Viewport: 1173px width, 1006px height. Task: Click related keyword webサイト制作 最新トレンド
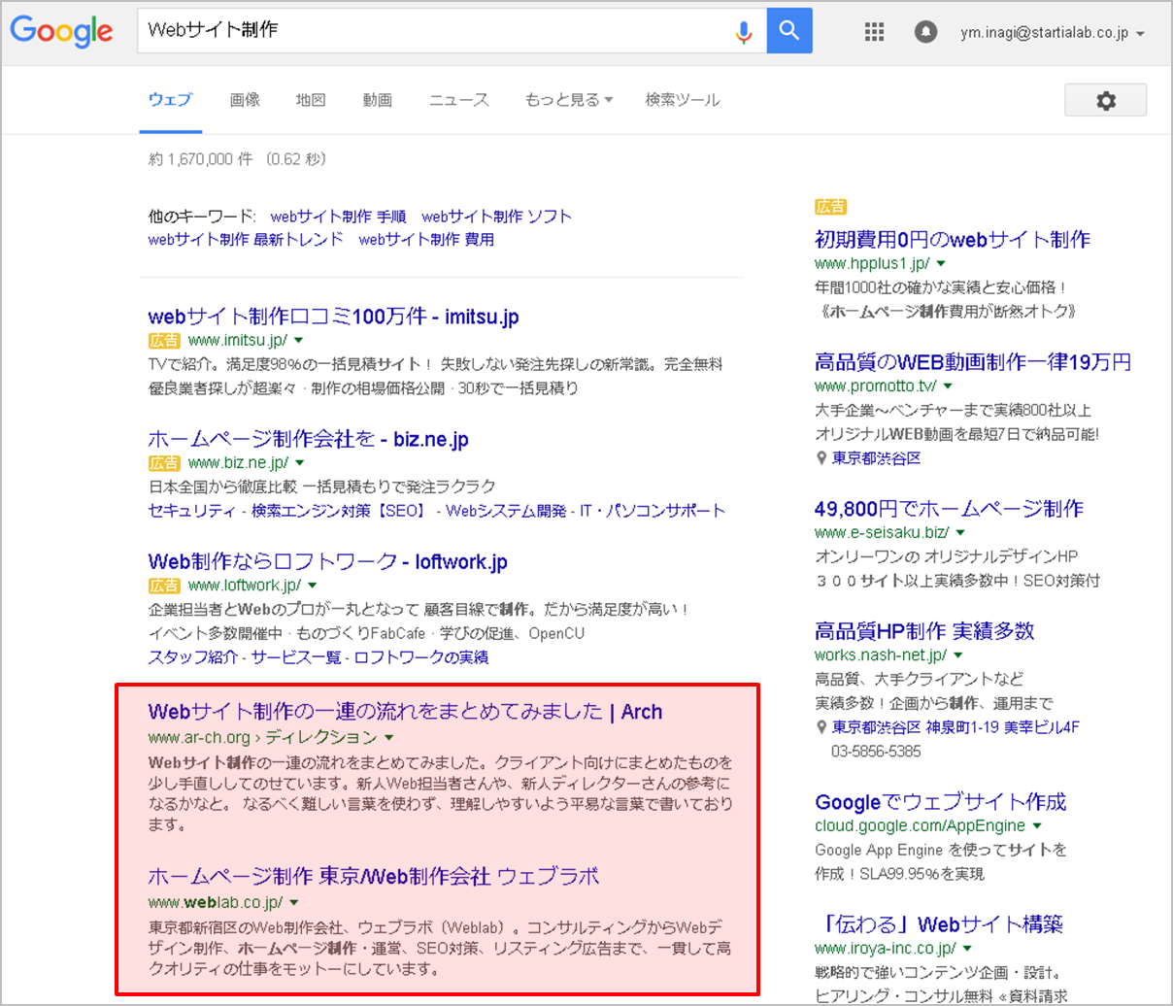(x=246, y=239)
